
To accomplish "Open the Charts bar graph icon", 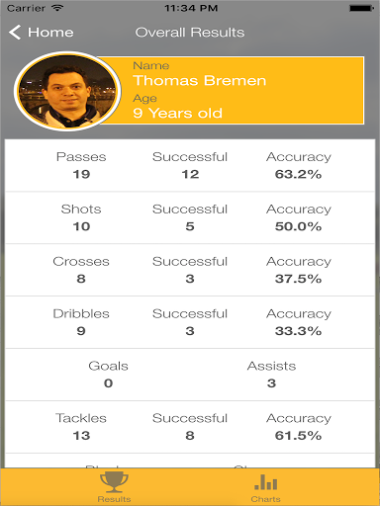I will pyautogui.click(x=266, y=481).
